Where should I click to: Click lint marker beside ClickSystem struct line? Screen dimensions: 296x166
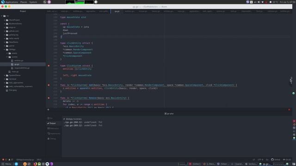click(x=49, y=65)
